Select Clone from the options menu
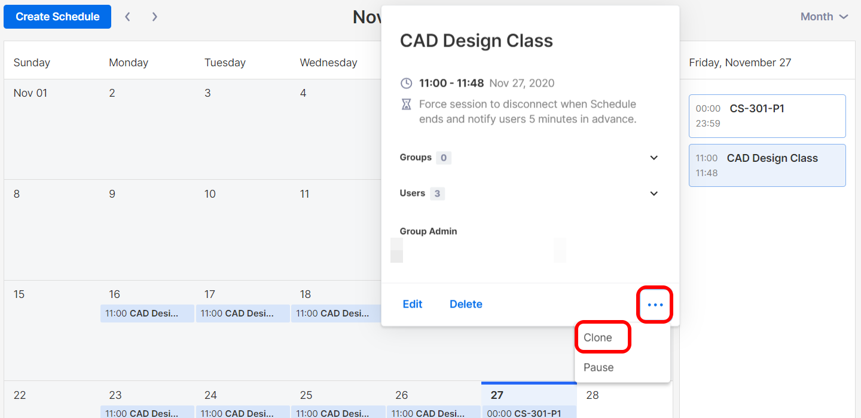The width and height of the screenshot is (861, 418). coord(598,337)
